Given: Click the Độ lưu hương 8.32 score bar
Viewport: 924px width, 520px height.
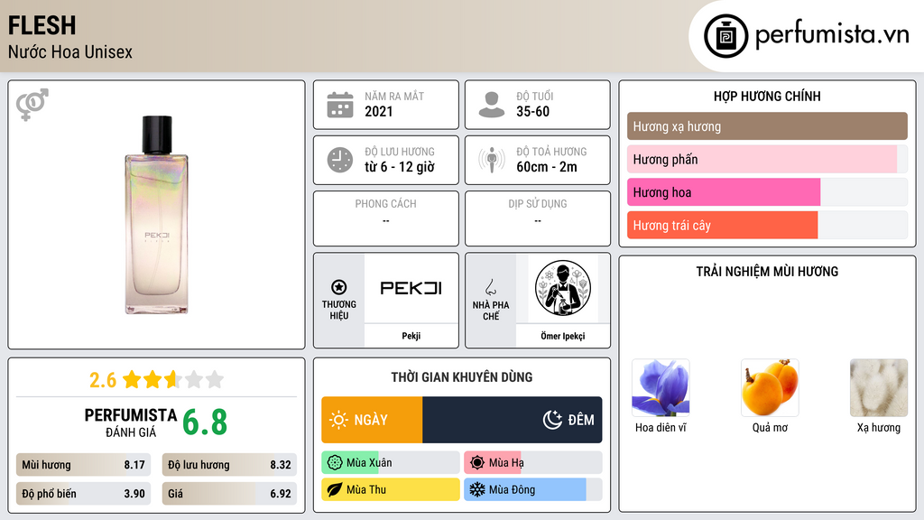Looking at the screenshot, I should pos(229,465).
